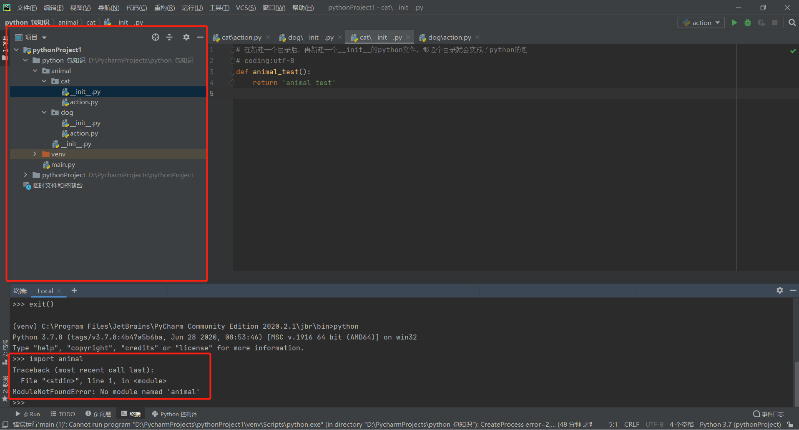The width and height of the screenshot is (799, 430).
Task: Open the Python 控制台 tool window
Action: click(174, 414)
